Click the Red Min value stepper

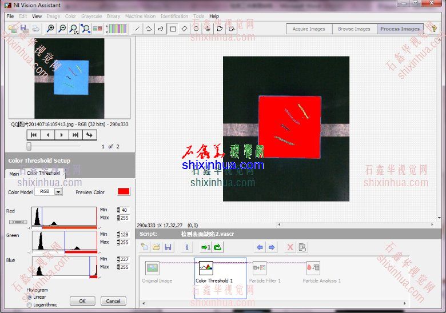[x=118, y=210]
